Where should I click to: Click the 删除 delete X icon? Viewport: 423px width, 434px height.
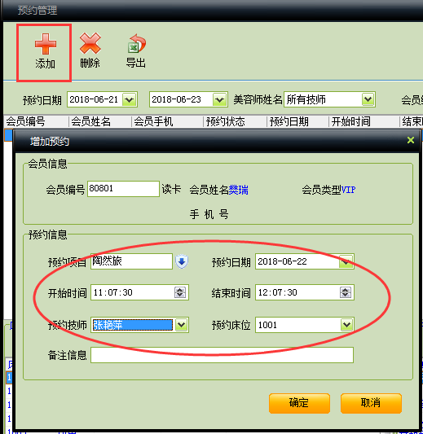(90, 43)
